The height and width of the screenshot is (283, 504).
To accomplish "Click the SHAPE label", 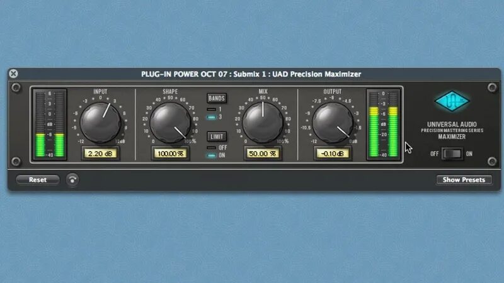I will [x=170, y=92].
